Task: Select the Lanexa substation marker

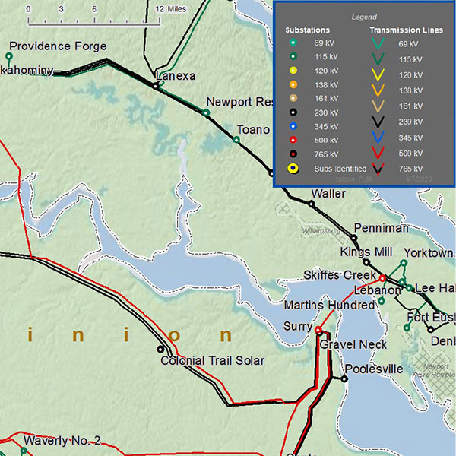Action: tap(157, 86)
